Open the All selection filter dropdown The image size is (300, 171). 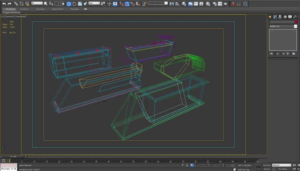click(37, 3)
